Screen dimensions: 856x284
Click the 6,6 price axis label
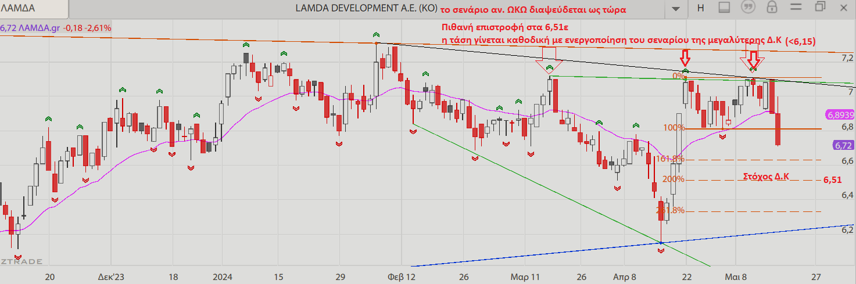click(848, 161)
